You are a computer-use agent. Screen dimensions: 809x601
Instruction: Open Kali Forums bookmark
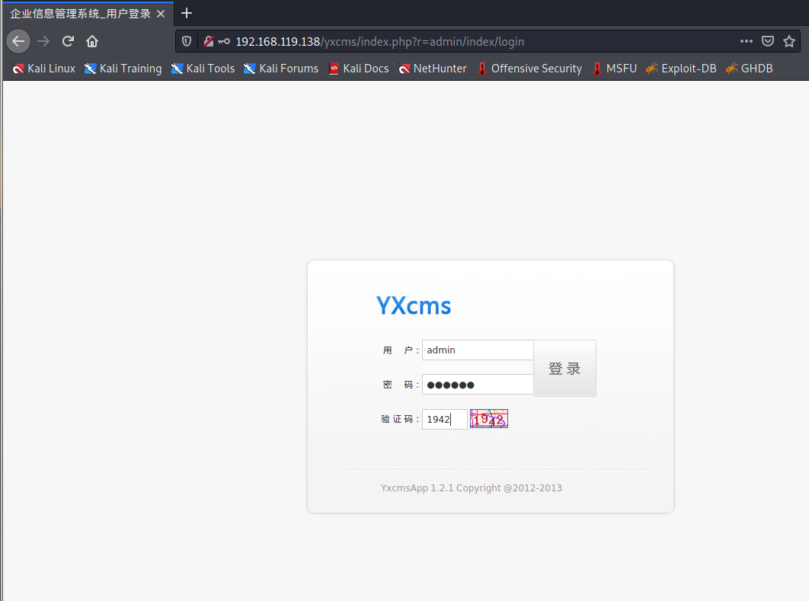(x=281, y=69)
